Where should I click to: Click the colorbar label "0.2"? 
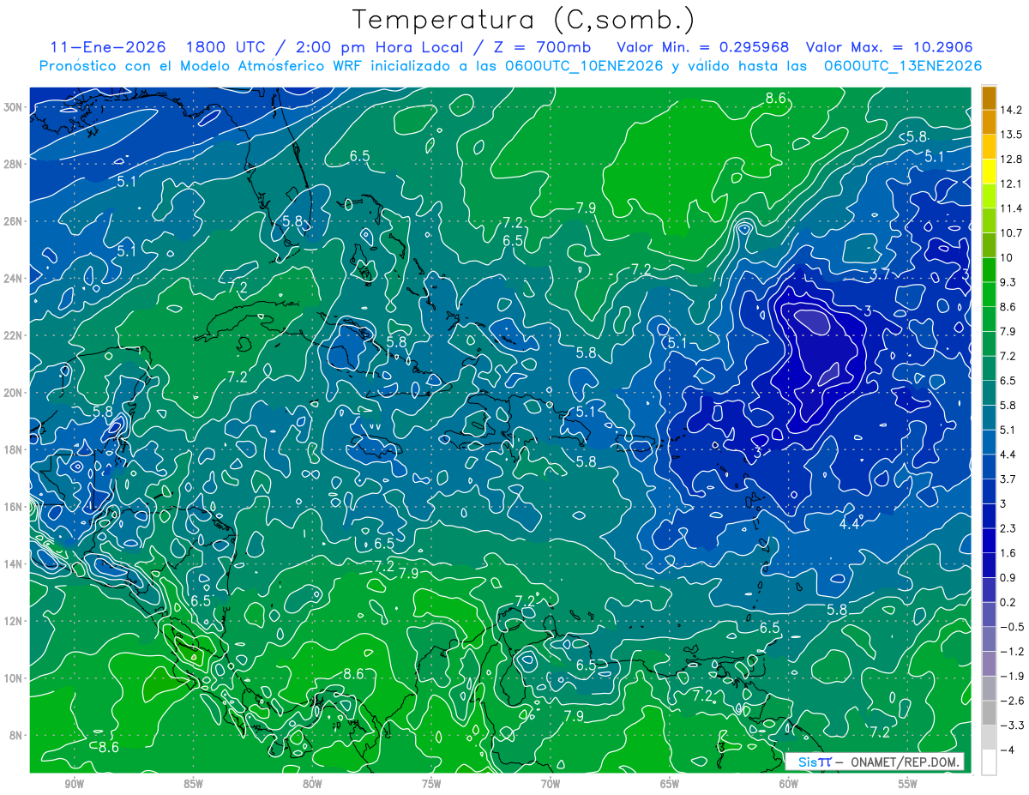click(x=1008, y=602)
